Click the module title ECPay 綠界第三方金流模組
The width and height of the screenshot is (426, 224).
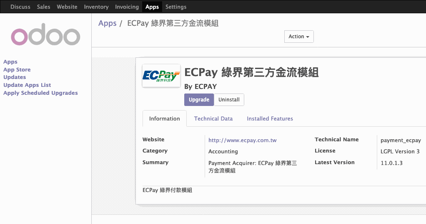click(251, 72)
